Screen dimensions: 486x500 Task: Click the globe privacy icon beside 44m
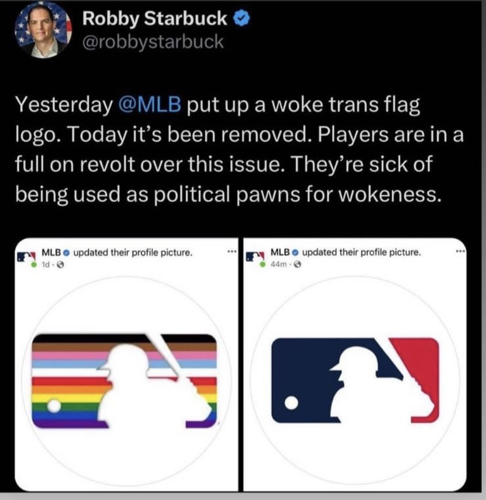[297, 265]
